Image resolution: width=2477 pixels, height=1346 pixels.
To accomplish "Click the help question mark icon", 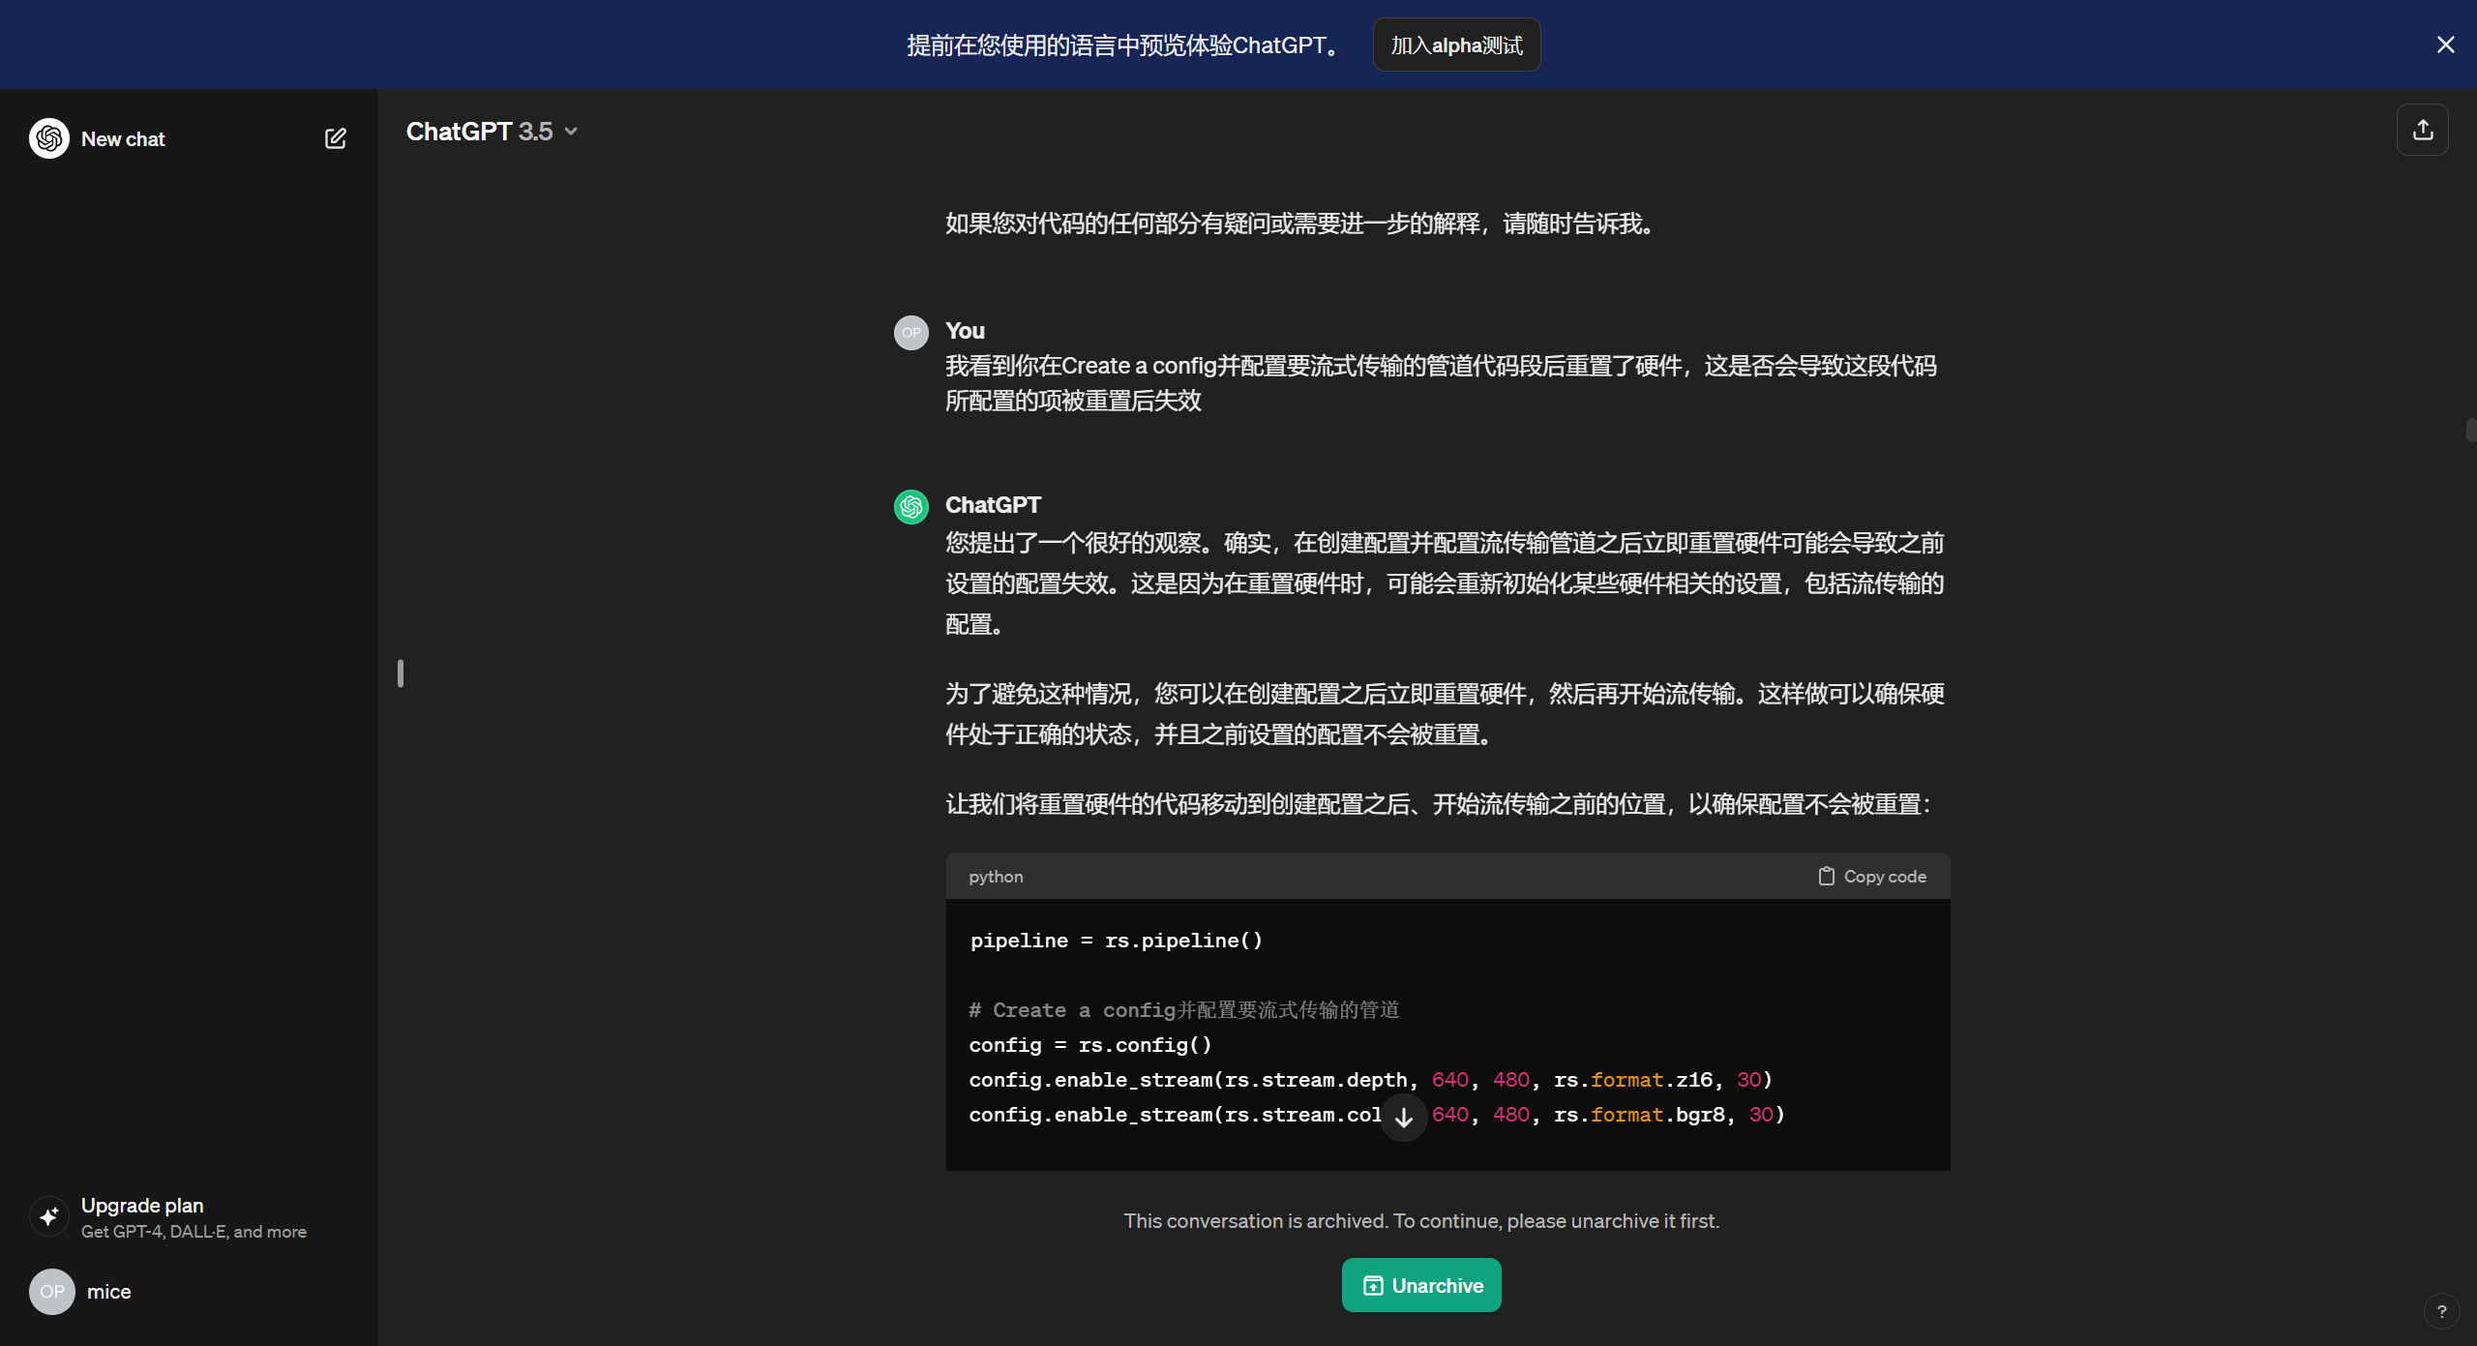I will coord(2441,1311).
